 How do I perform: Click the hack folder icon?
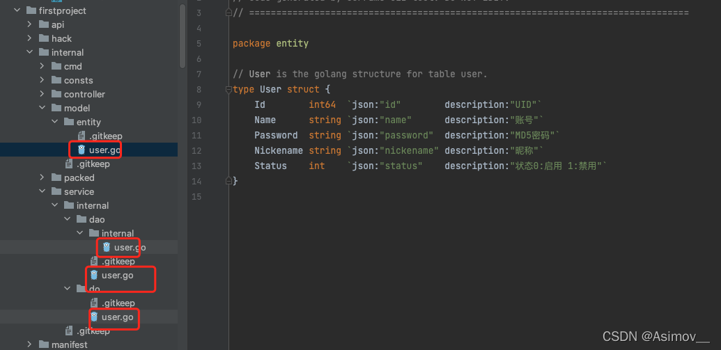tap(44, 38)
